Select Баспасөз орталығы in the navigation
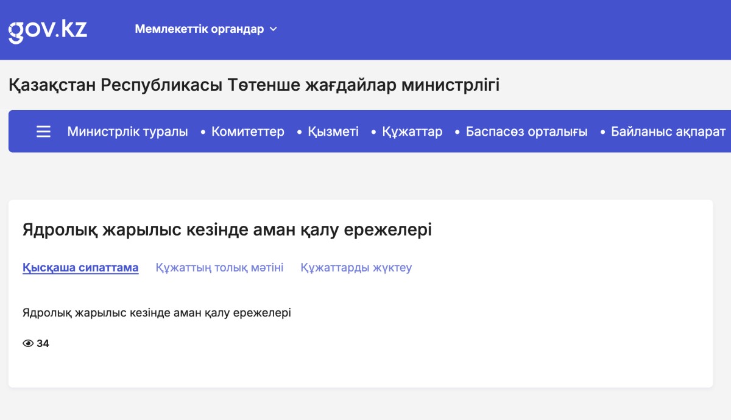The image size is (731, 420). tap(526, 131)
